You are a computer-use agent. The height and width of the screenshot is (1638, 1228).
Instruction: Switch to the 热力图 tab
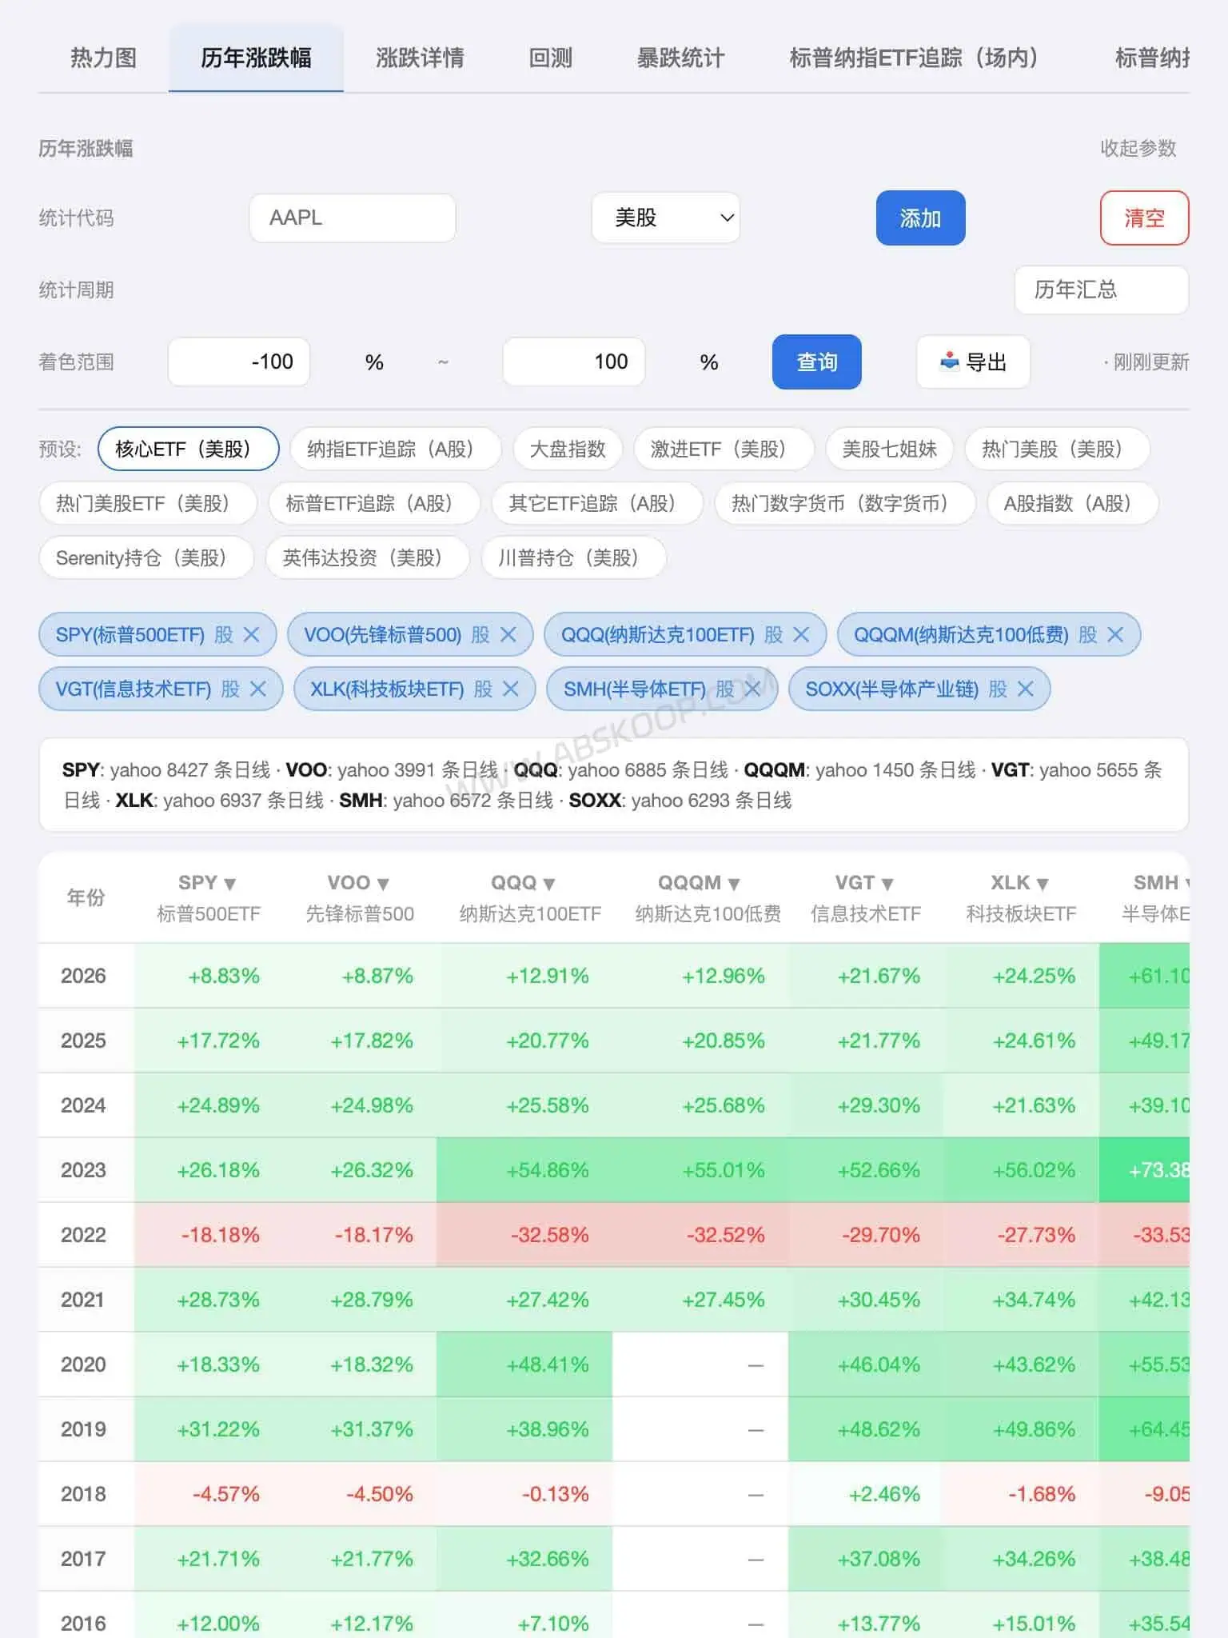pos(103,58)
